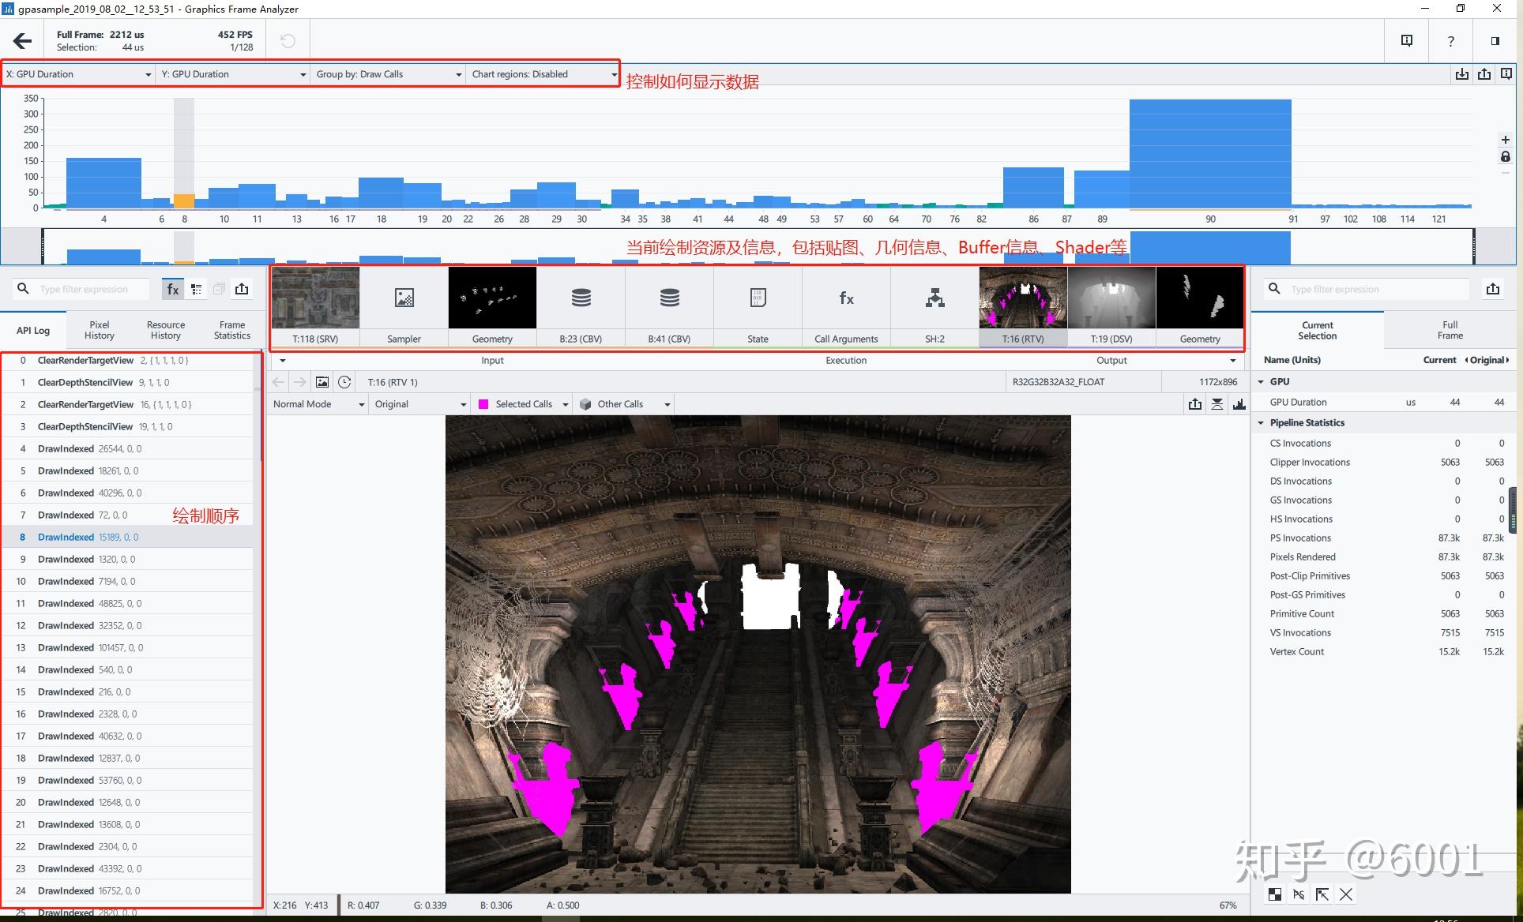Click the magenta Selected Calls color swatch
1523x922 pixels.
[x=483, y=404]
